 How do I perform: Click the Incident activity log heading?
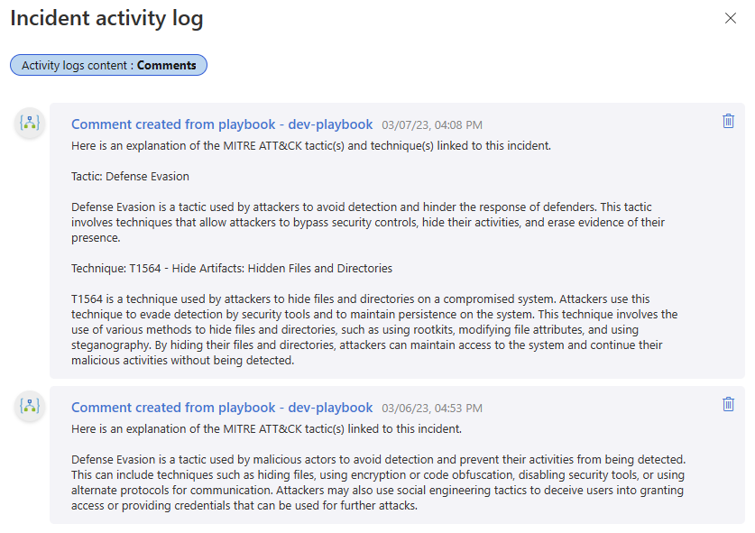point(106,18)
